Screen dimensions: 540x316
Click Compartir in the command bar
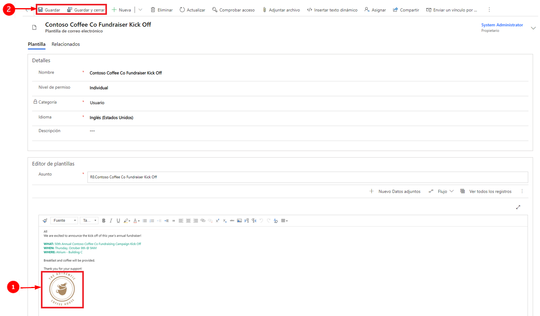click(x=406, y=10)
